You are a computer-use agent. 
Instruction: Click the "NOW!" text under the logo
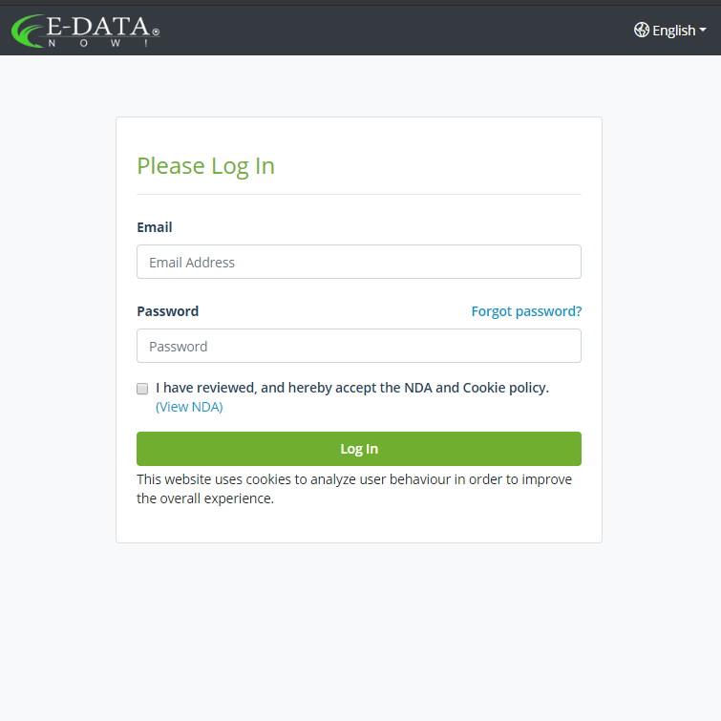pyautogui.click(x=97, y=44)
